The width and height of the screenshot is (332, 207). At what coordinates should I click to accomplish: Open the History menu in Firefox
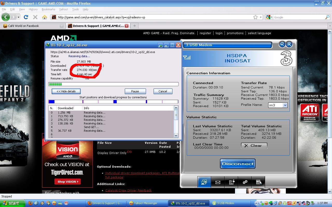pos(33,9)
